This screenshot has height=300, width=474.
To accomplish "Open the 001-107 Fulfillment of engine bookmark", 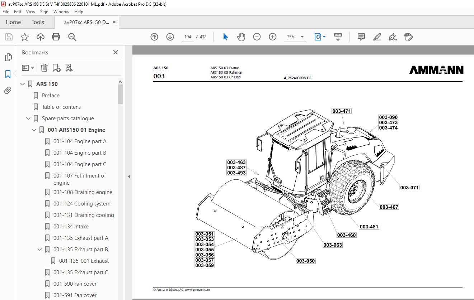I will (80, 179).
